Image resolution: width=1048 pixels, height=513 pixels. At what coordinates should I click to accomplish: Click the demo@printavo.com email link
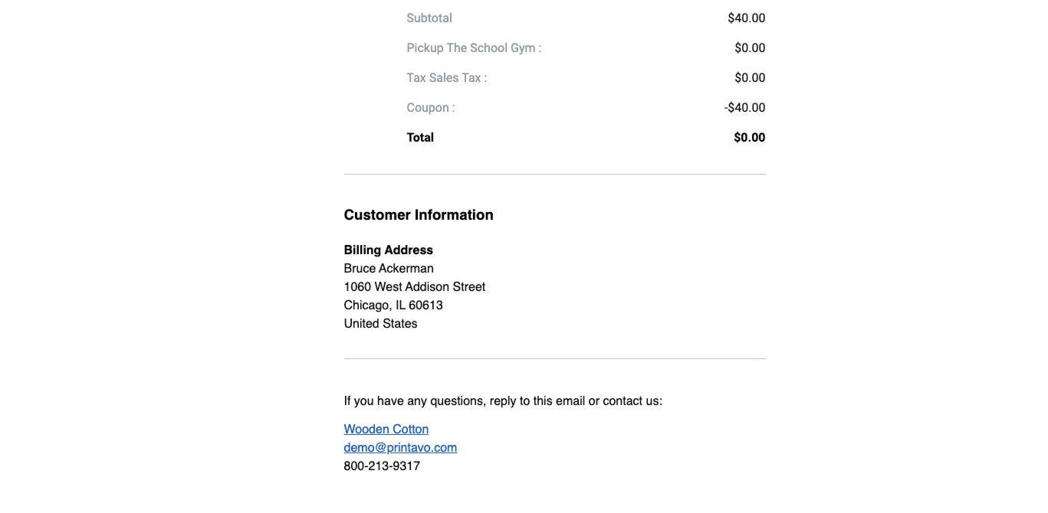400,447
